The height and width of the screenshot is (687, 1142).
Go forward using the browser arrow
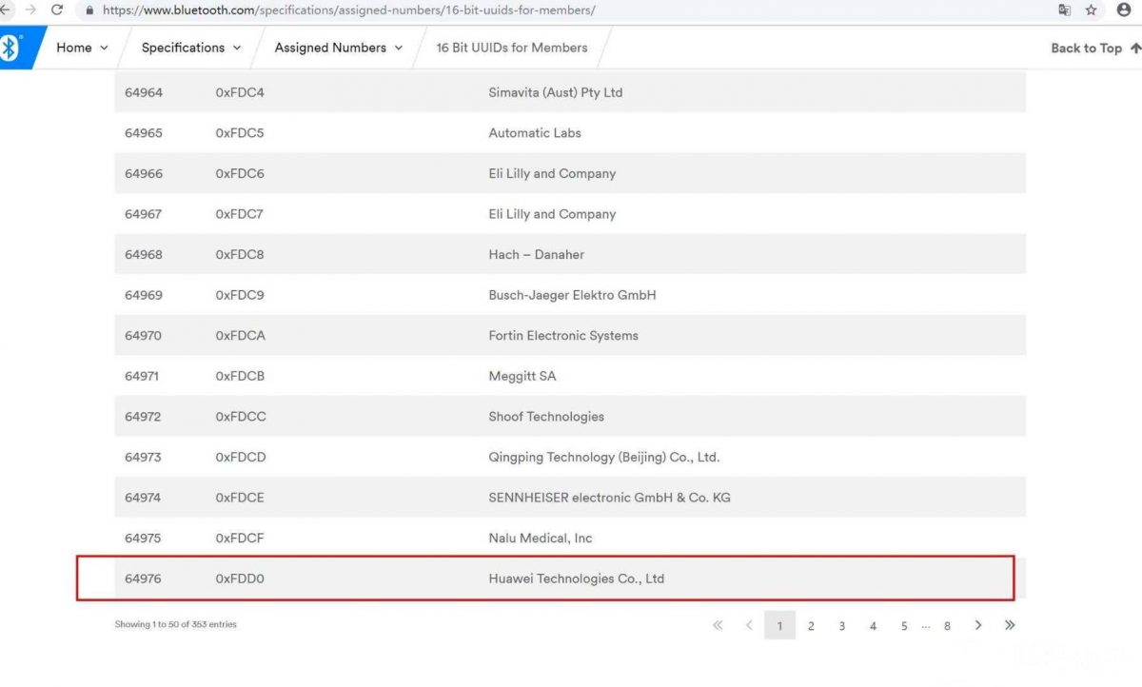point(30,10)
